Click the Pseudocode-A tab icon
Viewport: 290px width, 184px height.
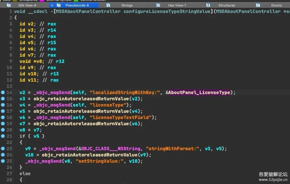tap(59, 5)
